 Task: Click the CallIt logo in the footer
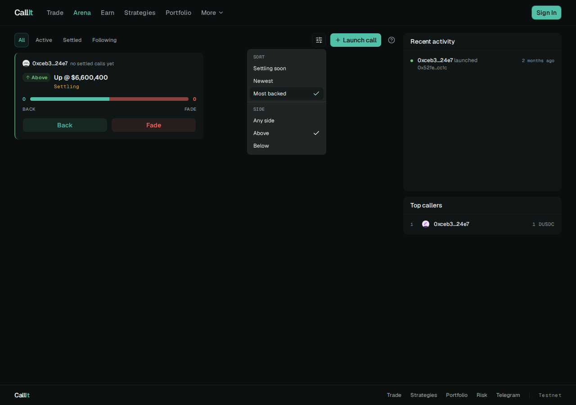point(22,395)
